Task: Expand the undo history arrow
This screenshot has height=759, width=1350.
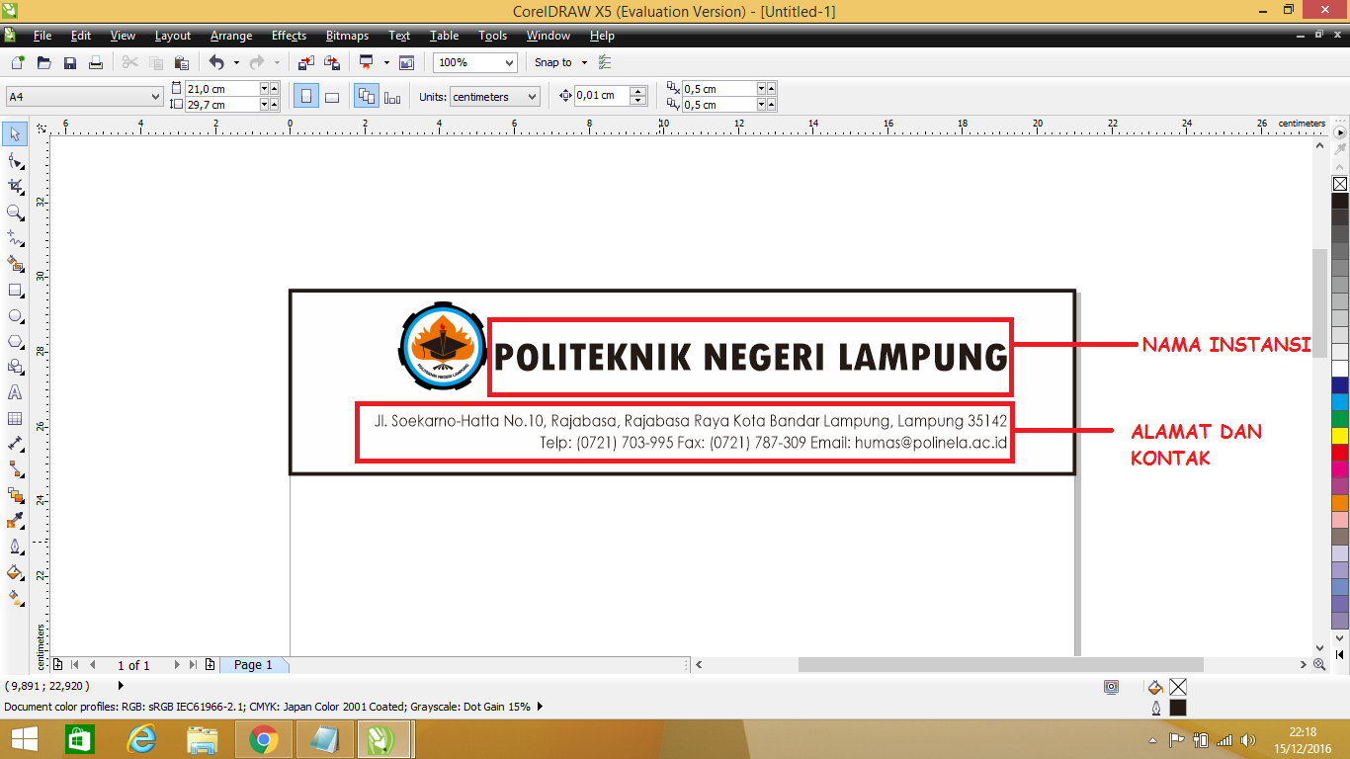Action: pyautogui.click(x=236, y=62)
